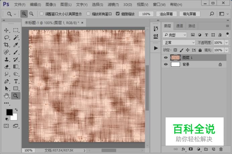Select the Pen tool
Viewport: 232px width, 154px height.
coord(6,81)
